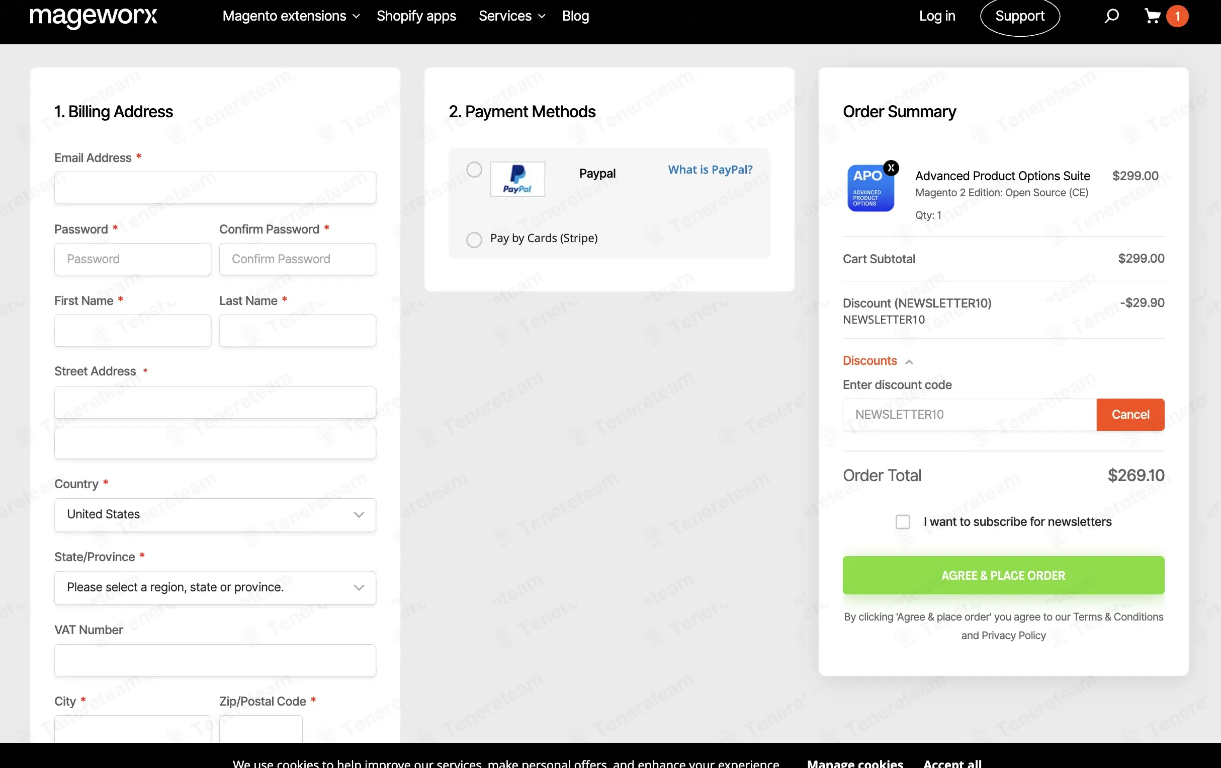Click the What is PayPal? link
This screenshot has width=1221, height=768.
point(710,170)
